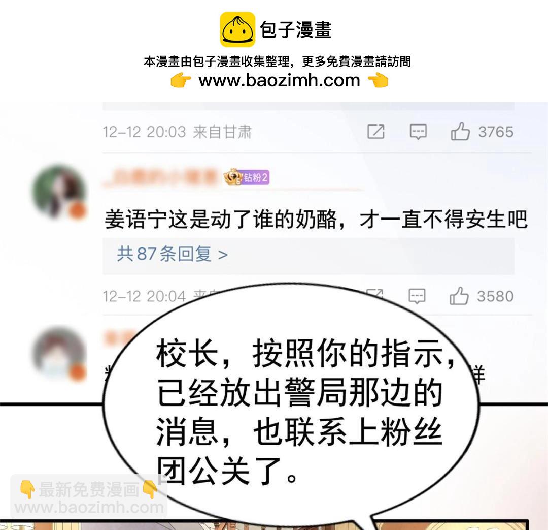Click the 钻粉2 fan badge
The image size is (548, 530).
pyautogui.click(x=247, y=177)
